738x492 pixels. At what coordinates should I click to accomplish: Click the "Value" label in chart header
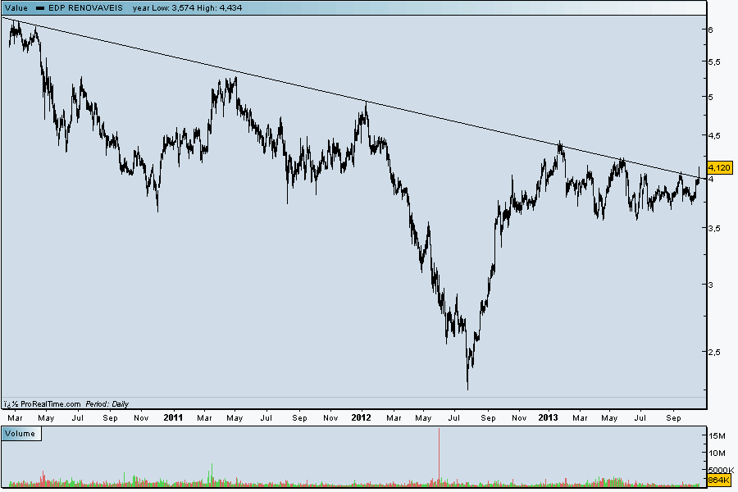(x=16, y=8)
